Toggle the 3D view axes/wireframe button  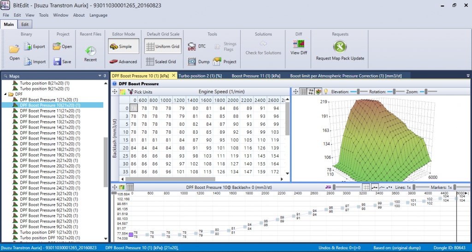[311, 91]
